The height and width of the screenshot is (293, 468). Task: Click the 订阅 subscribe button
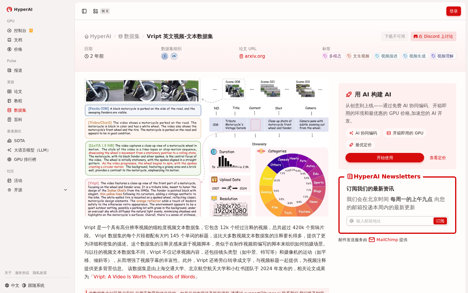pyautogui.click(x=440, y=221)
